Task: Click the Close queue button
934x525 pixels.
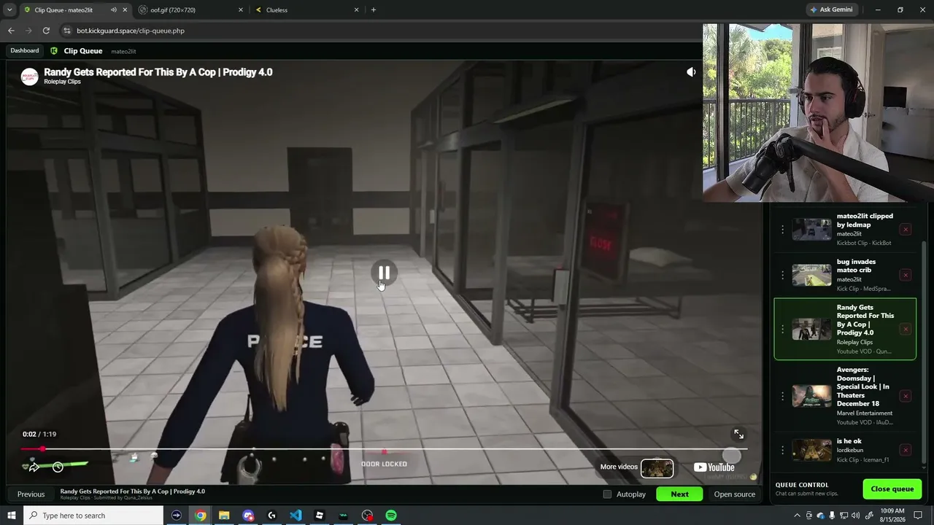Action: click(x=892, y=489)
